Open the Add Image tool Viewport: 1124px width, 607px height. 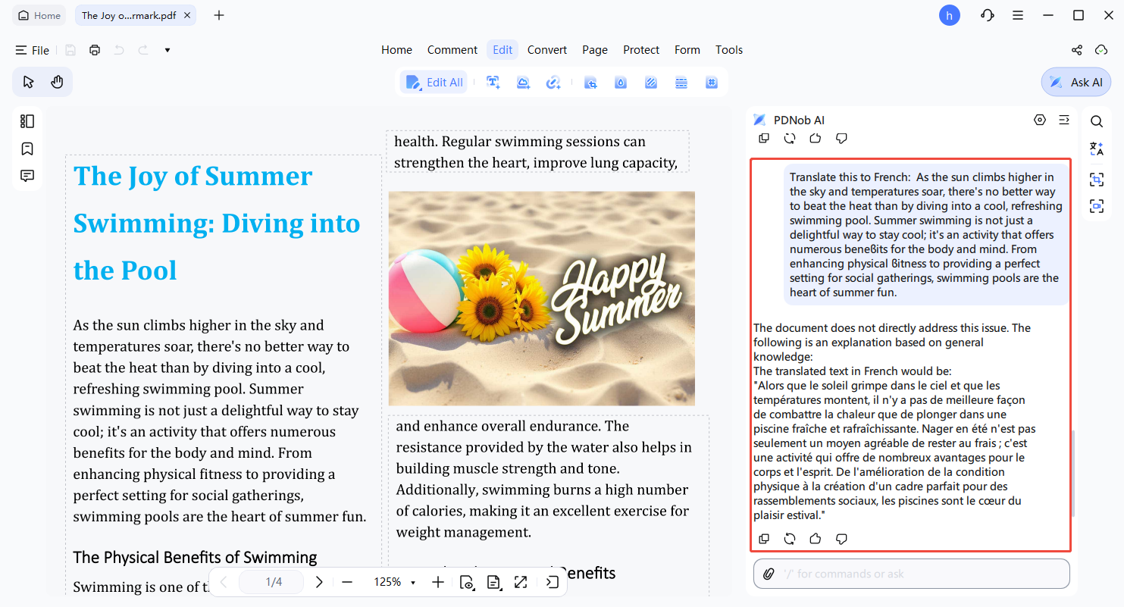(x=523, y=82)
